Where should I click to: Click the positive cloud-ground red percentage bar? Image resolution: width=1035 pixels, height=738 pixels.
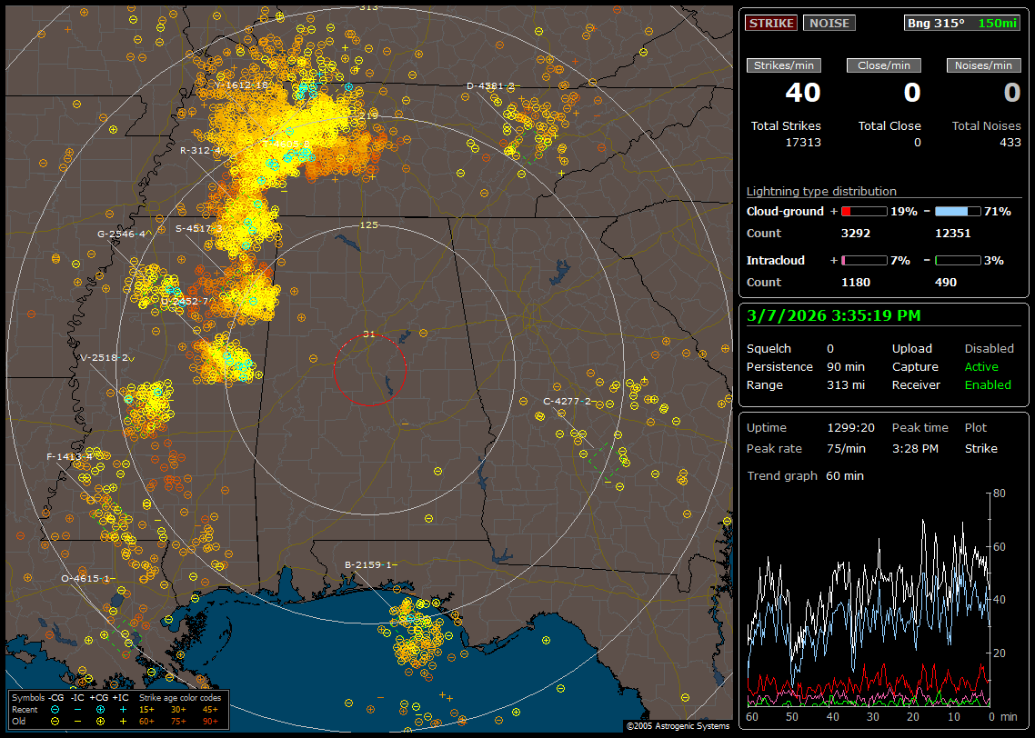pos(863,211)
